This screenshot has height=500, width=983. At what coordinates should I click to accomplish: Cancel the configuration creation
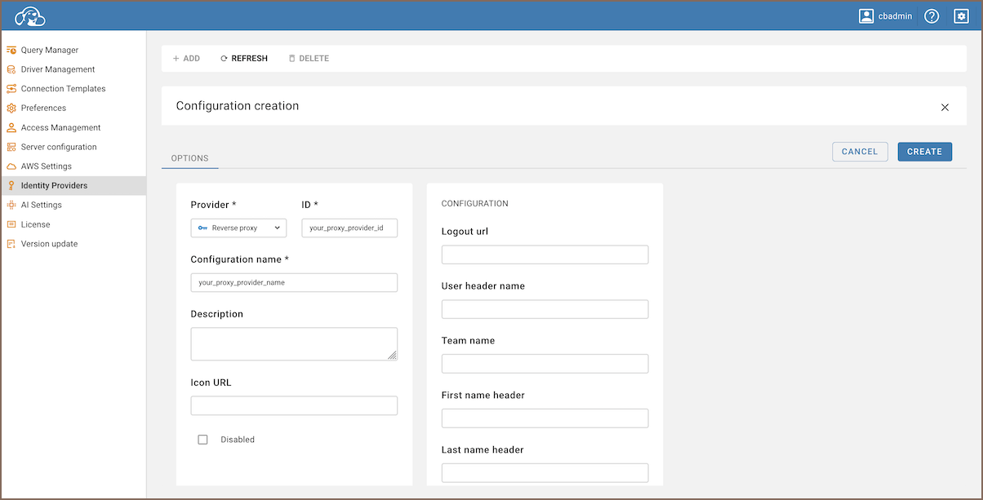(860, 152)
